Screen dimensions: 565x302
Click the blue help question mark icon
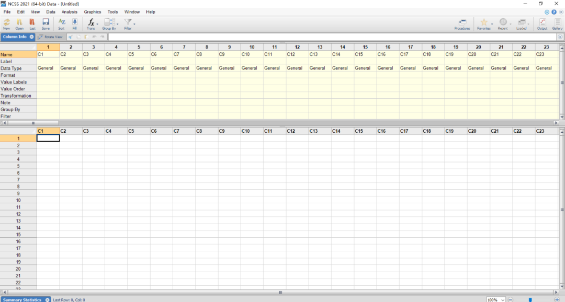[x=554, y=11]
